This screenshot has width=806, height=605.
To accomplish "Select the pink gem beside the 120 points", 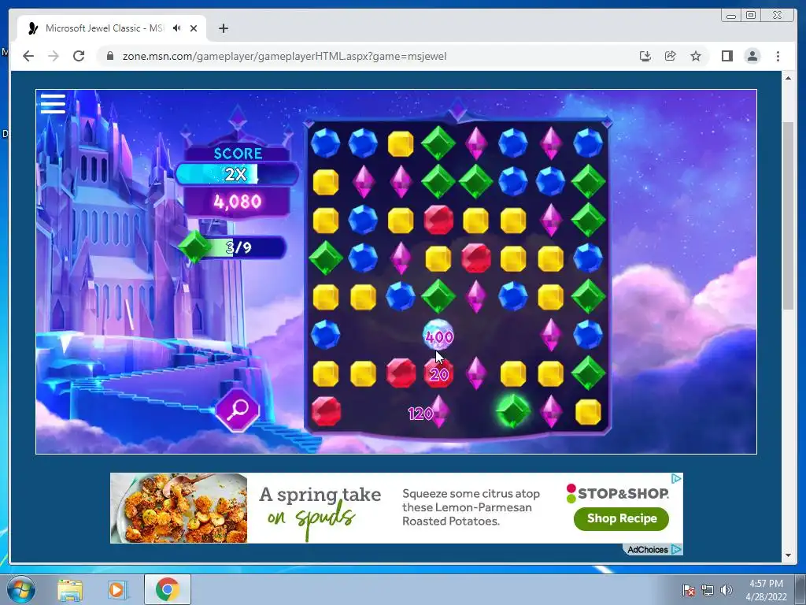I will (x=439, y=411).
